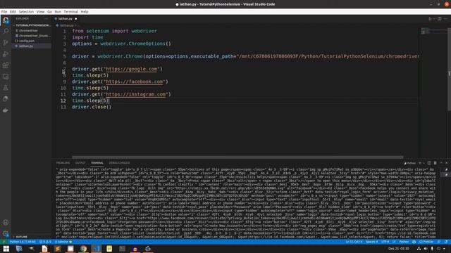This screenshot has width=451, height=253.
Task: Open the View menu
Action: point(41,12)
